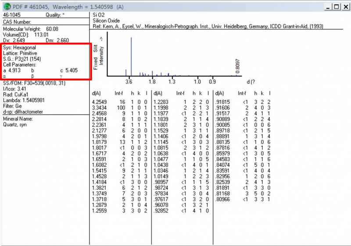Click the d-sp: diffractometer entry
The width and height of the screenshot is (351, 246).
tap(23, 112)
